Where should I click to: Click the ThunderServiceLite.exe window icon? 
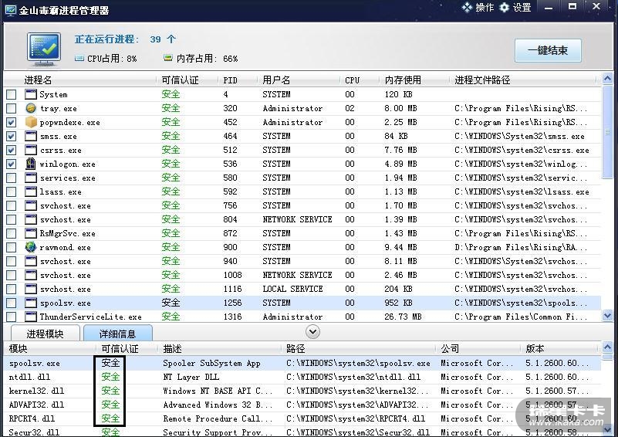[31, 317]
